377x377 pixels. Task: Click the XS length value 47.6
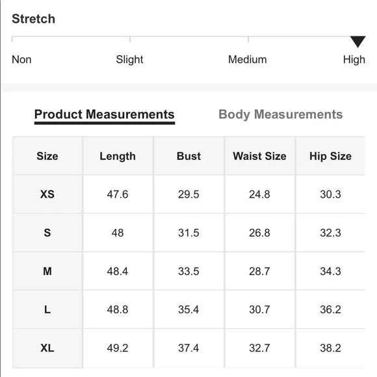(x=118, y=194)
